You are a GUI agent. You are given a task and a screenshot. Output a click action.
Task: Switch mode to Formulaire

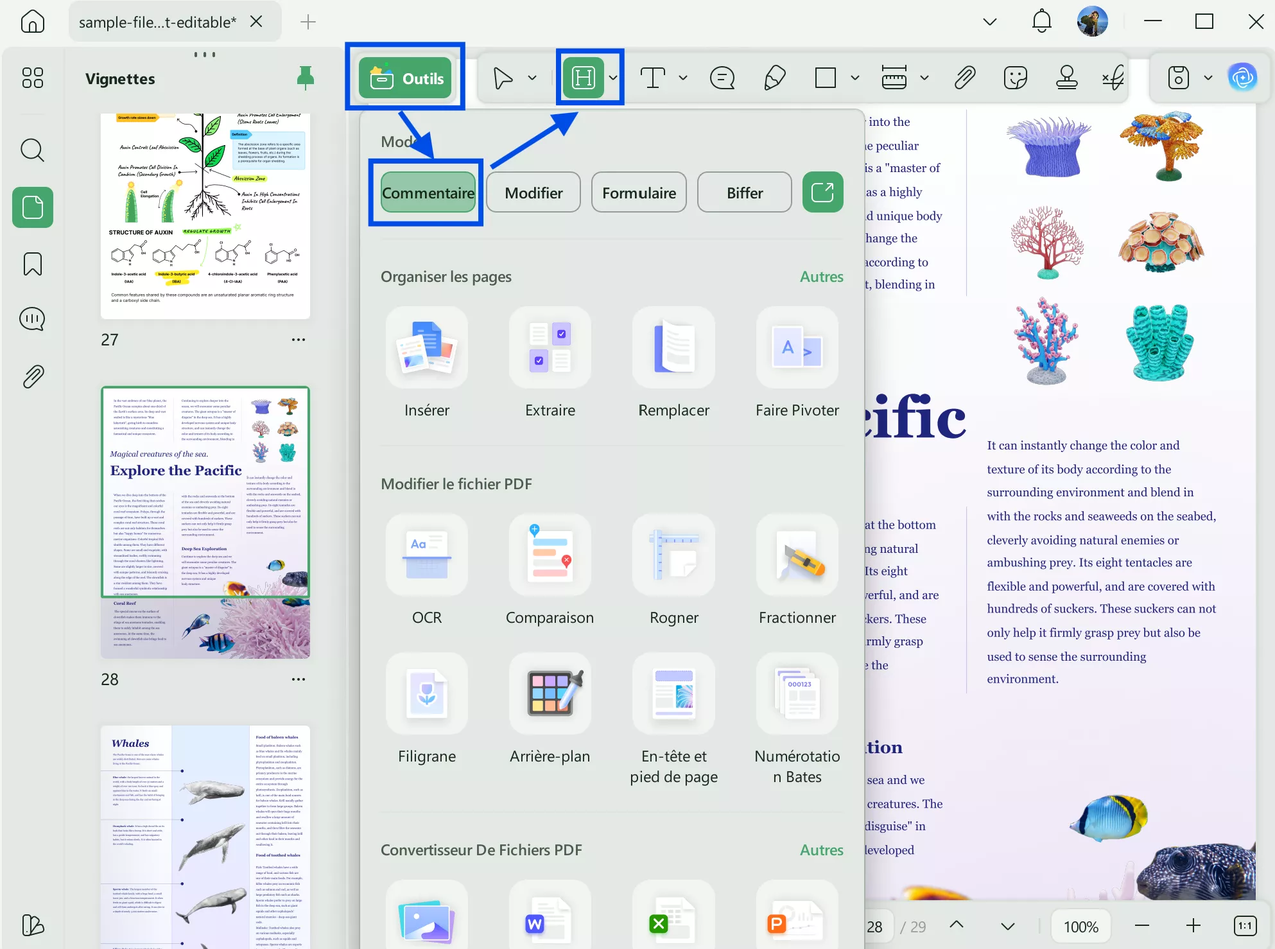[x=639, y=193]
